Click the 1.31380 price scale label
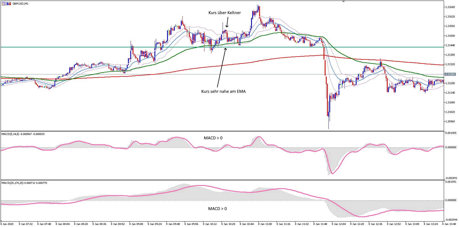459x227 pixels. point(450,55)
